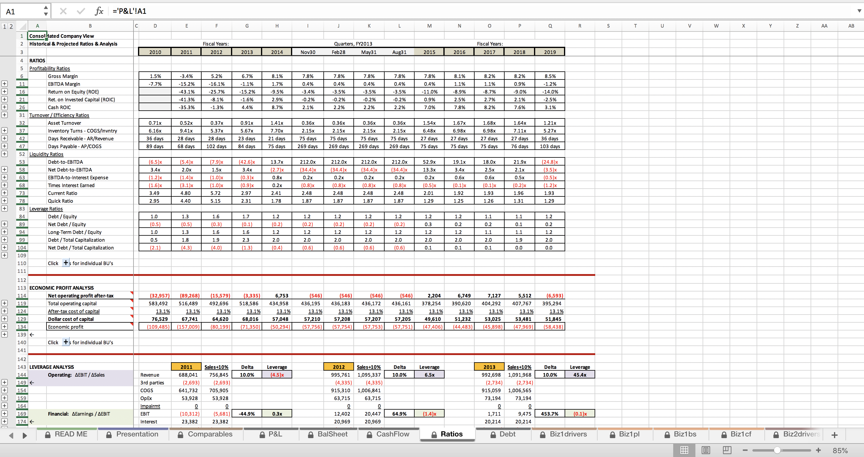The width and height of the screenshot is (864, 457).
Task: Open the Biz1drivers sheet tab
Action: point(564,434)
